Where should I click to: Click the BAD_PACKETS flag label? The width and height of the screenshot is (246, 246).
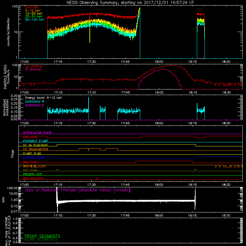point(34,179)
